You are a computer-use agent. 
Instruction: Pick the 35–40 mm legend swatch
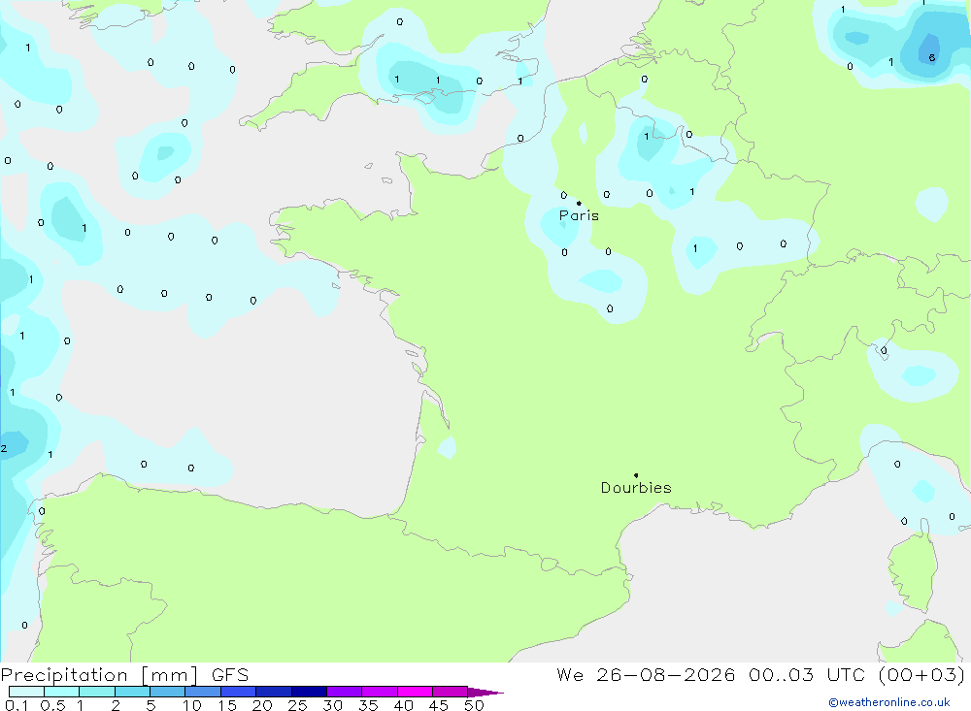379,692
